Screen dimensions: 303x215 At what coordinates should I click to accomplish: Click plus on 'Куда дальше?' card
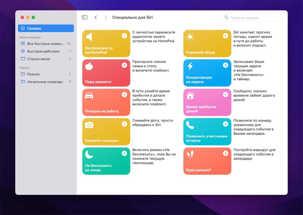(225, 153)
